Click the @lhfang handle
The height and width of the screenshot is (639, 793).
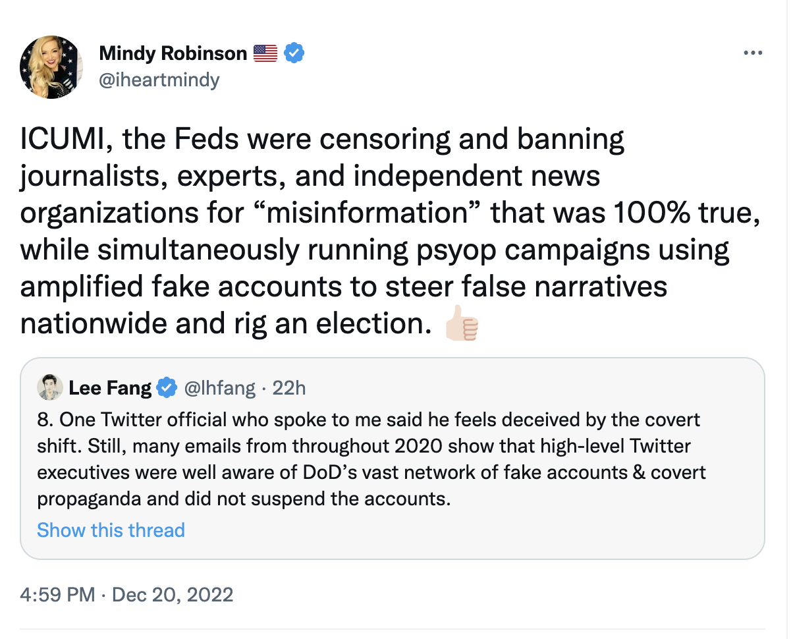point(219,388)
